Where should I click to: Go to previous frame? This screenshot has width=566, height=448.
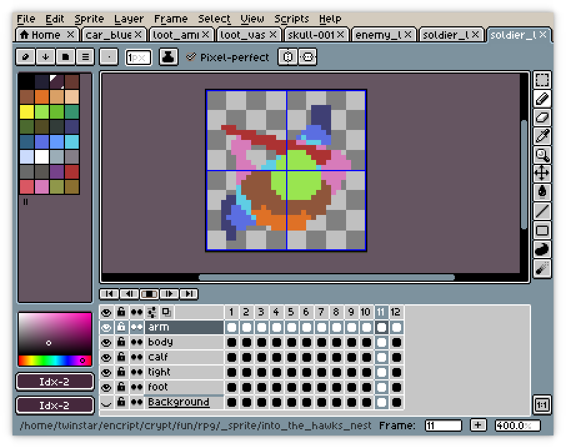click(x=129, y=294)
